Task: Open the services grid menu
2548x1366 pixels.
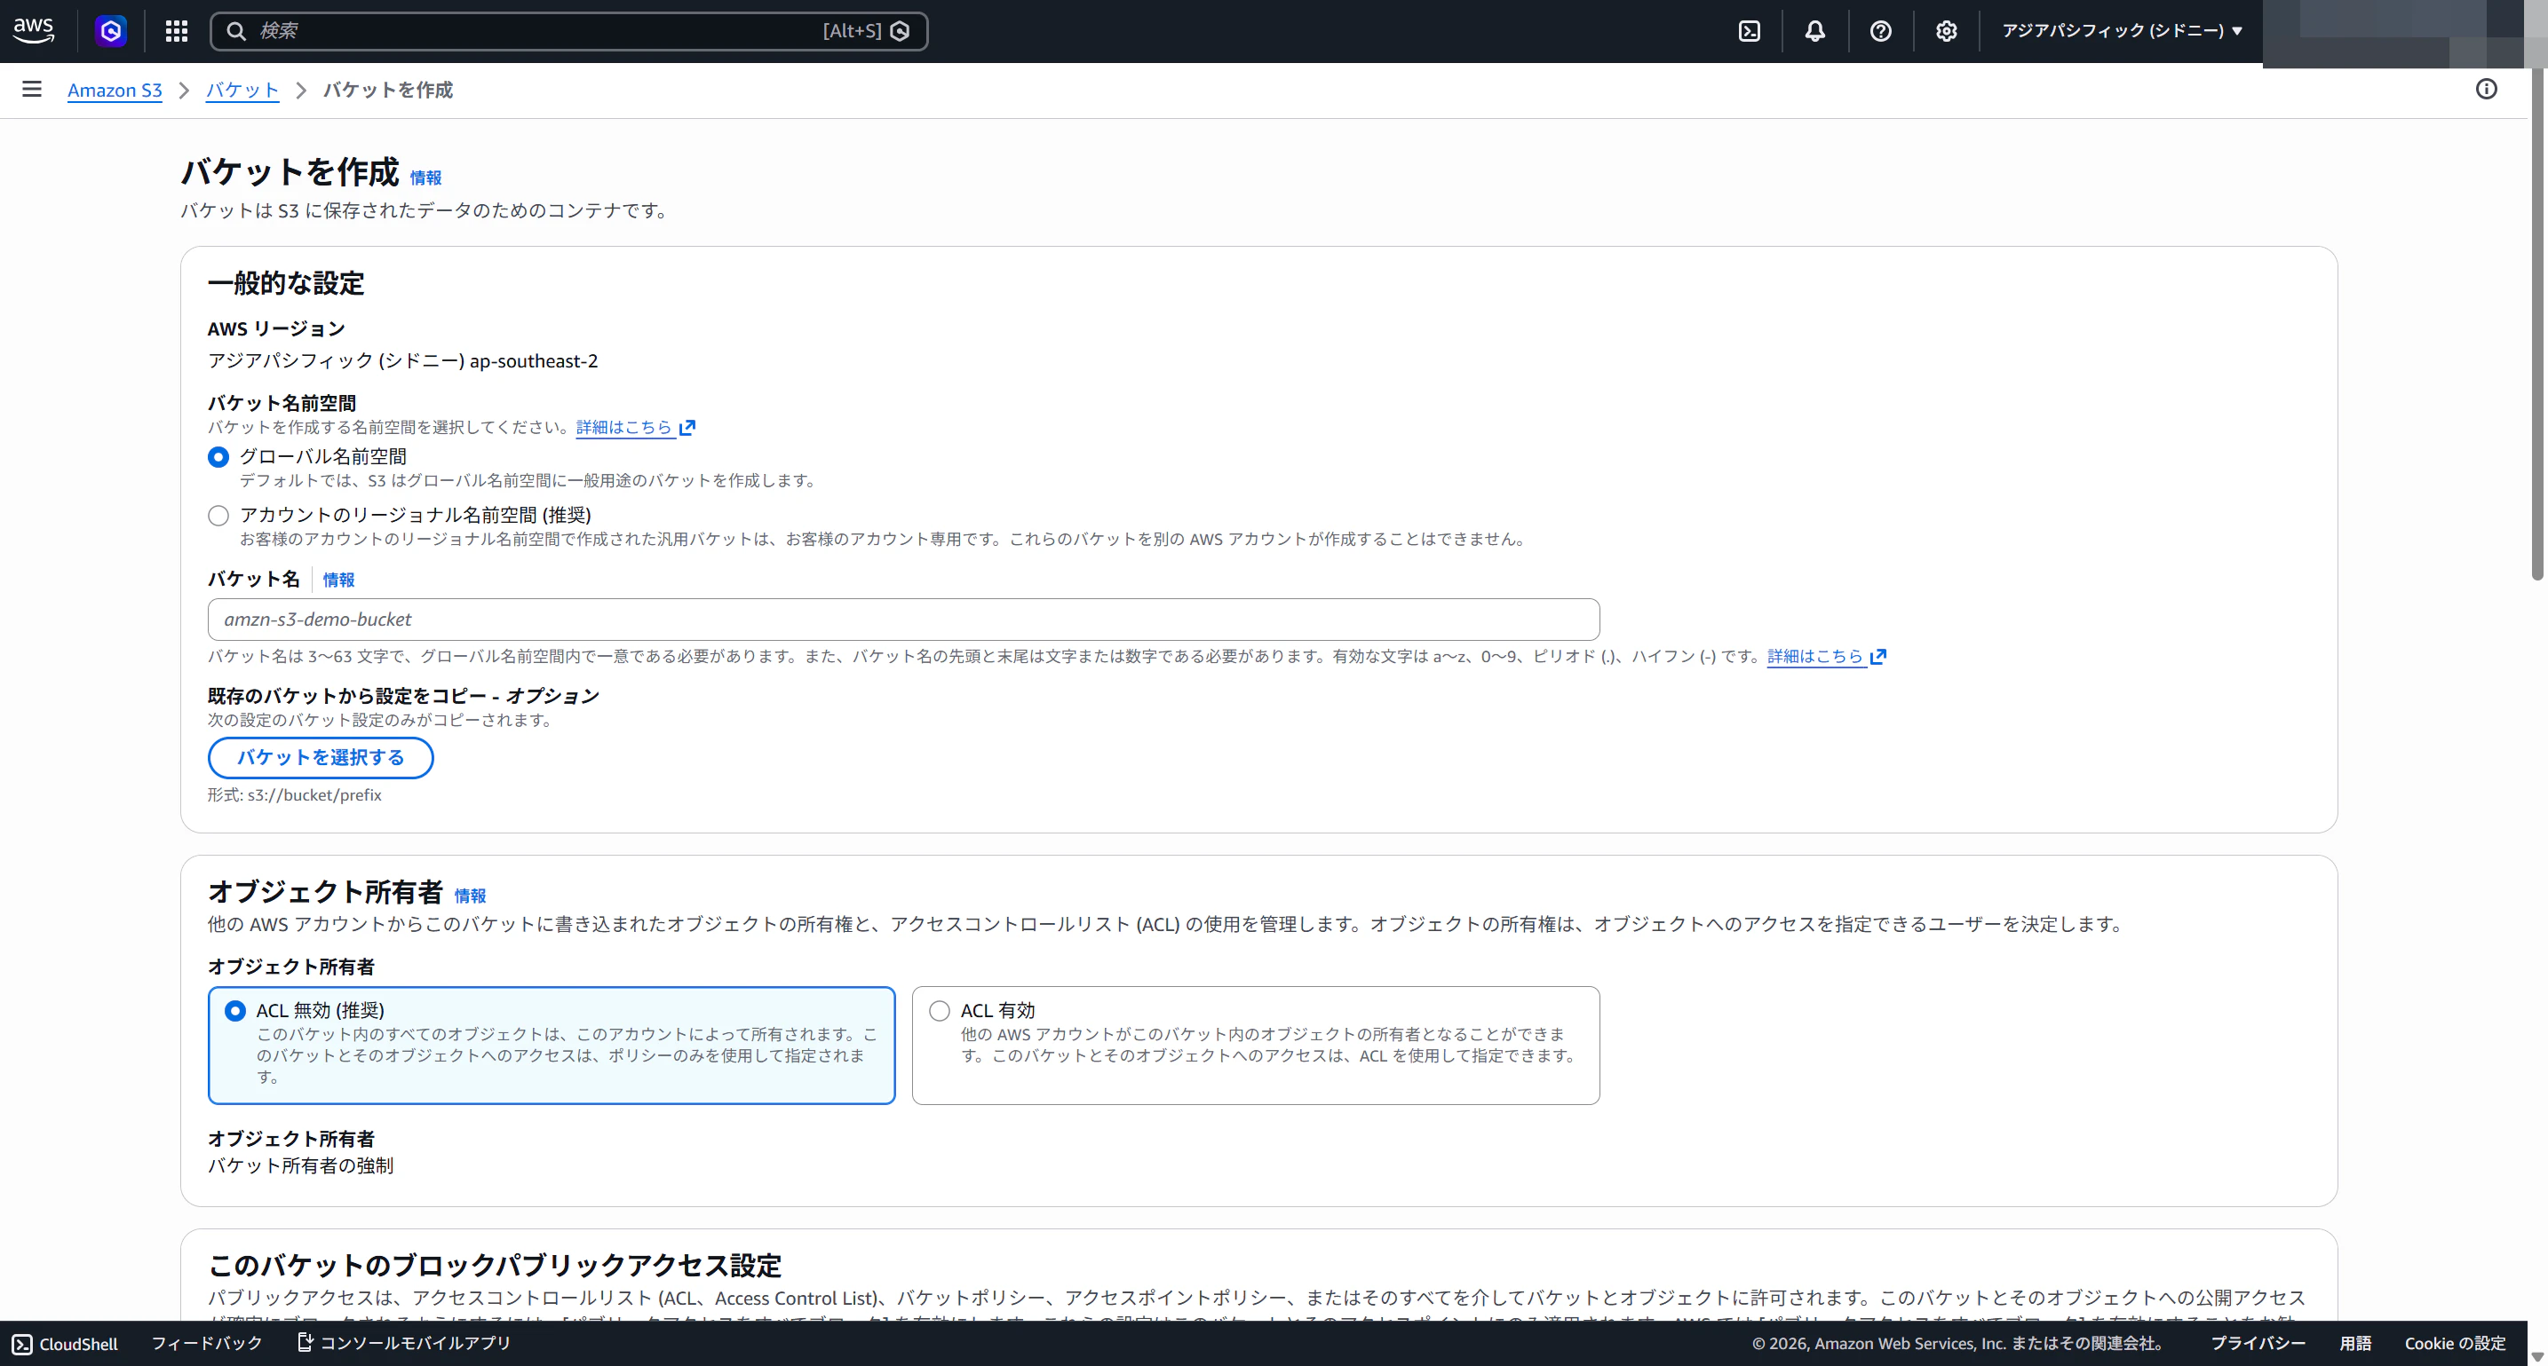Action: (x=177, y=31)
